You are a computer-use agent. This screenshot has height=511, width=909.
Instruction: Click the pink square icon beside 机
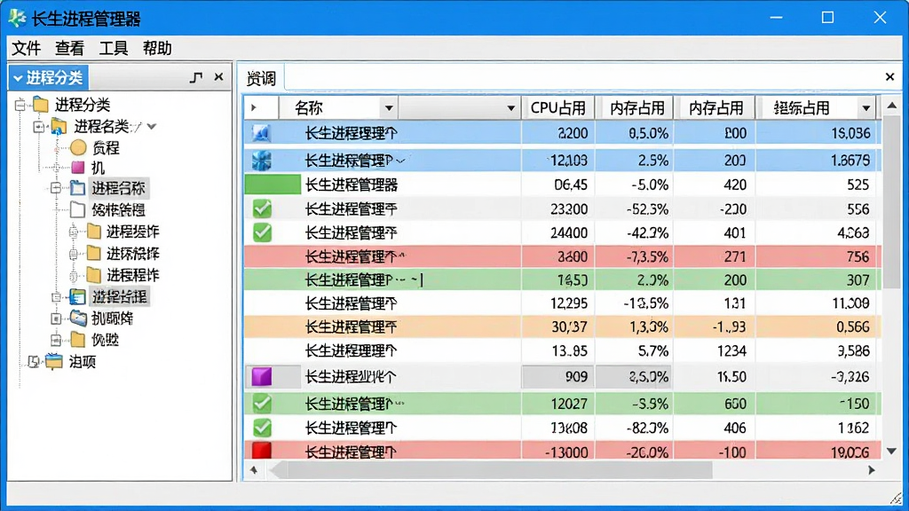tap(78, 168)
